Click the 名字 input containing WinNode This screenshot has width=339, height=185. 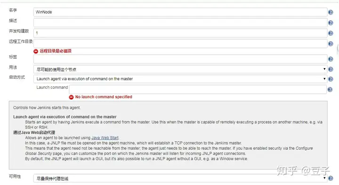[180, 12]
